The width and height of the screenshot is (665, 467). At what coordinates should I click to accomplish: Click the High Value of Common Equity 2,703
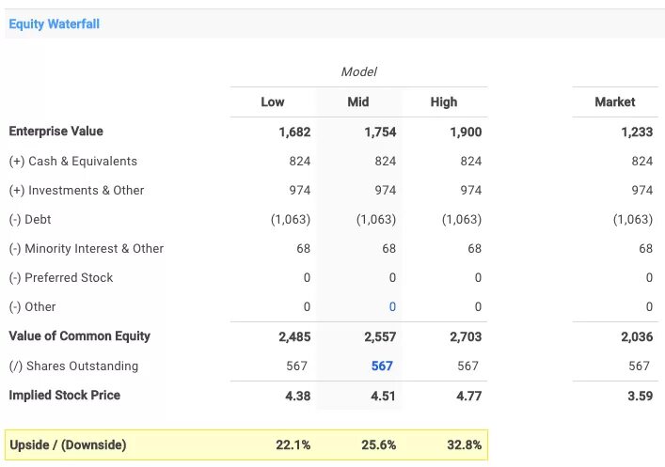[466, 336]
